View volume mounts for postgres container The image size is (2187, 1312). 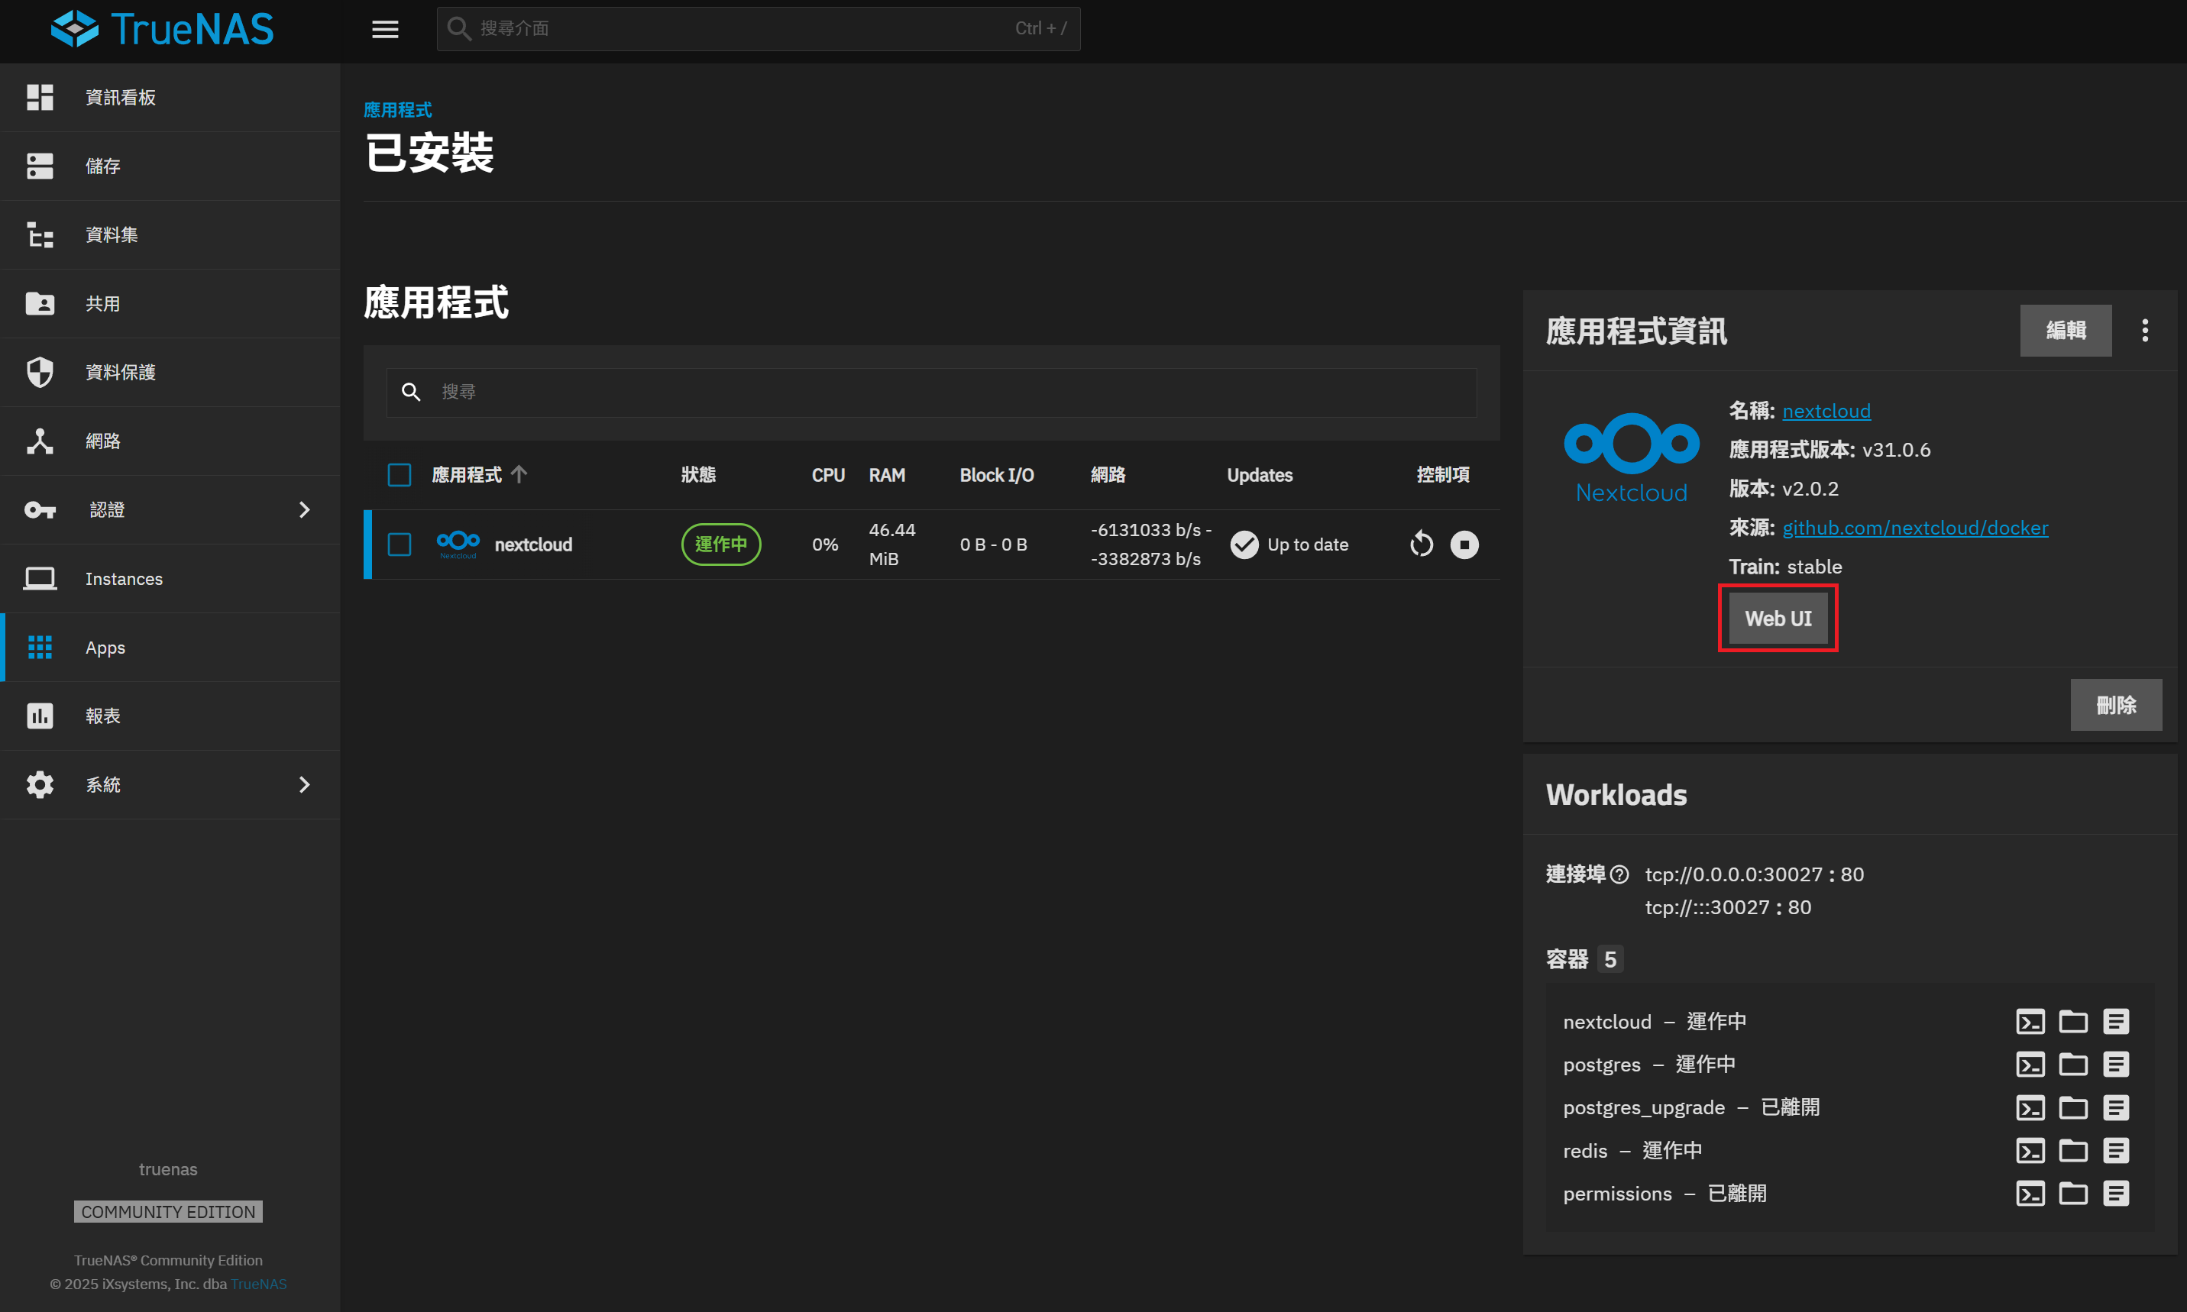(2073, 1064)
